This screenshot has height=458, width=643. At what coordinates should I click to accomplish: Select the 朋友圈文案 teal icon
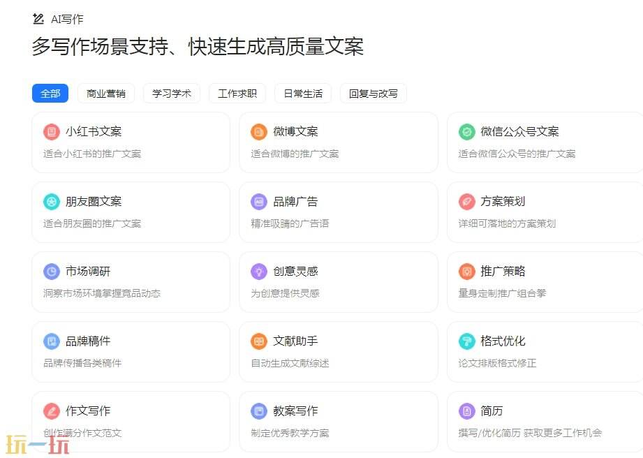point(52,201)
